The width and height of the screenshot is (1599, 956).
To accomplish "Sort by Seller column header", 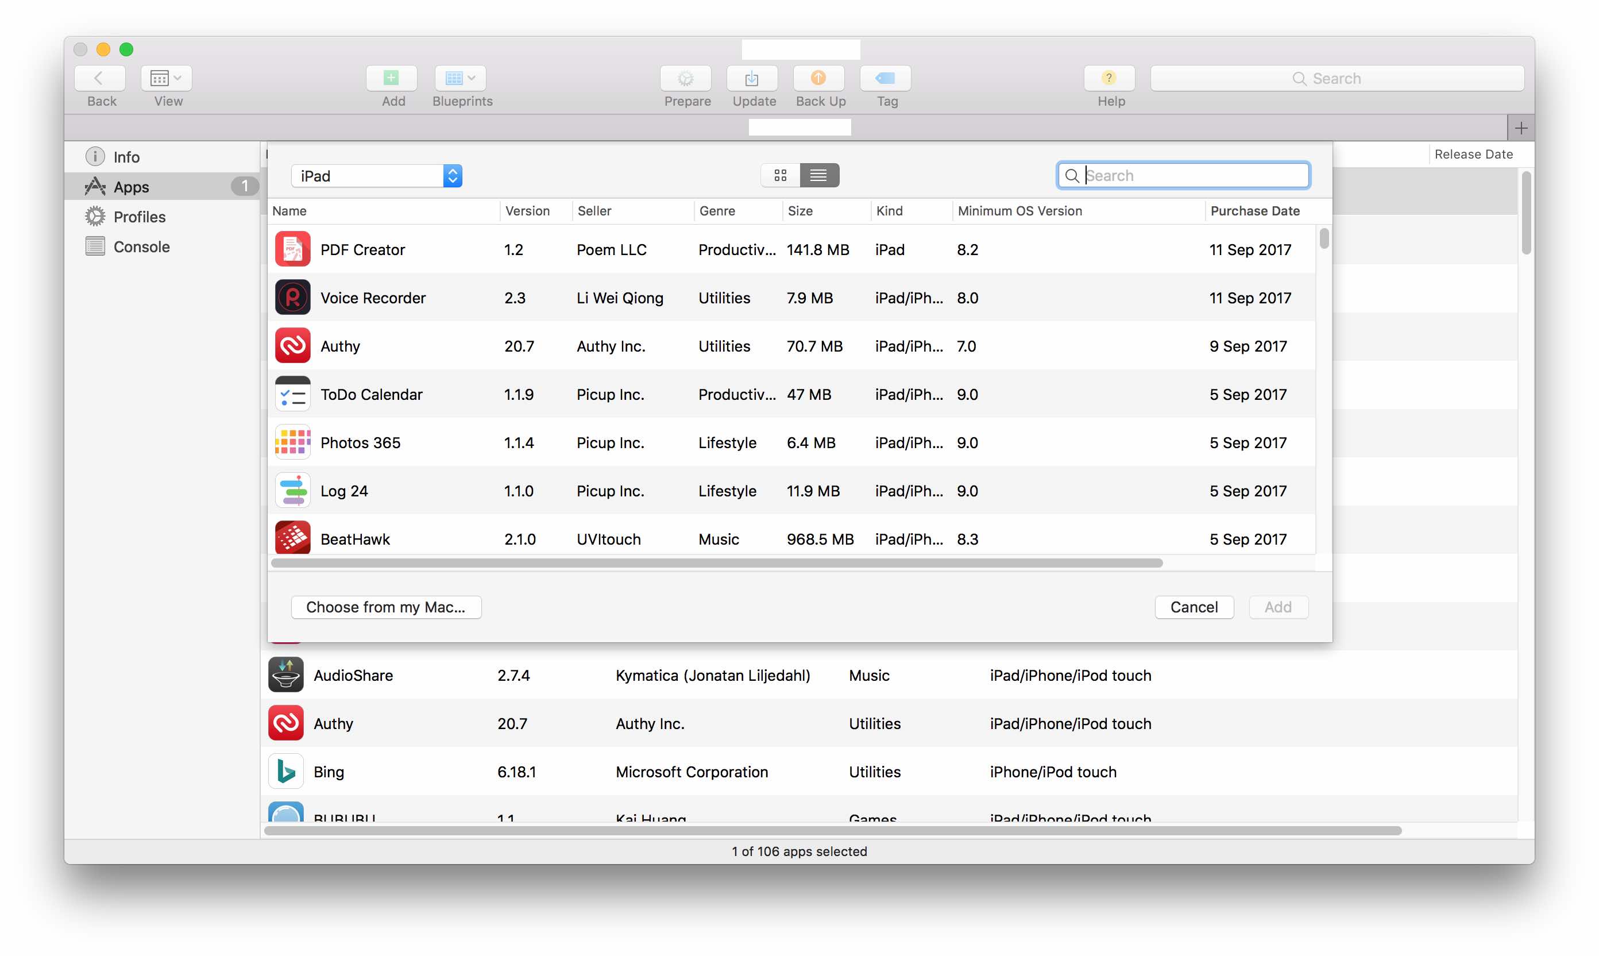I will 632,211.
